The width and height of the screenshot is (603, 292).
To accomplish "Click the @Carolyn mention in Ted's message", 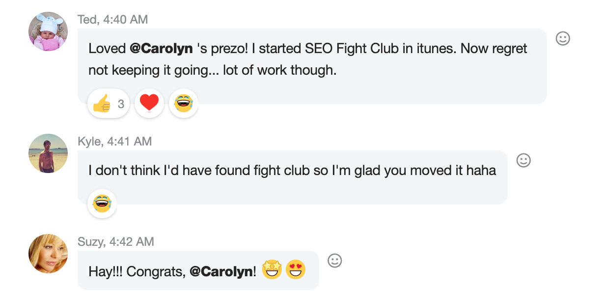I will click(161, 49).
